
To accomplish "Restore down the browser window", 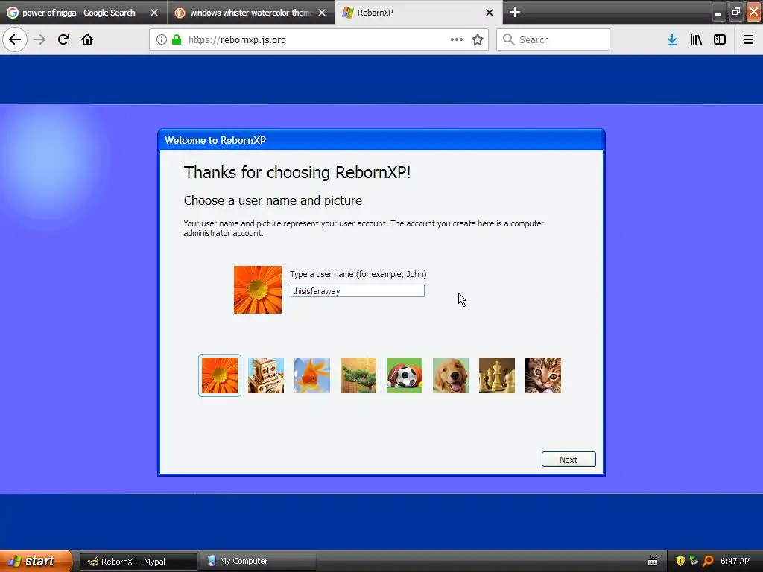I will click(735, 12).
